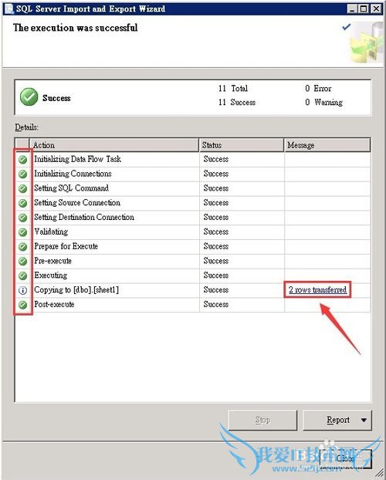Image resolution: width=386 pixels, height=480 pixels.
Task: Click green check icon for Setting SQL Command
Action: click(22, 188)
